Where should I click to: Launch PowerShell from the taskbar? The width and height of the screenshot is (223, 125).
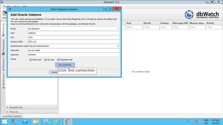(25, 122)
